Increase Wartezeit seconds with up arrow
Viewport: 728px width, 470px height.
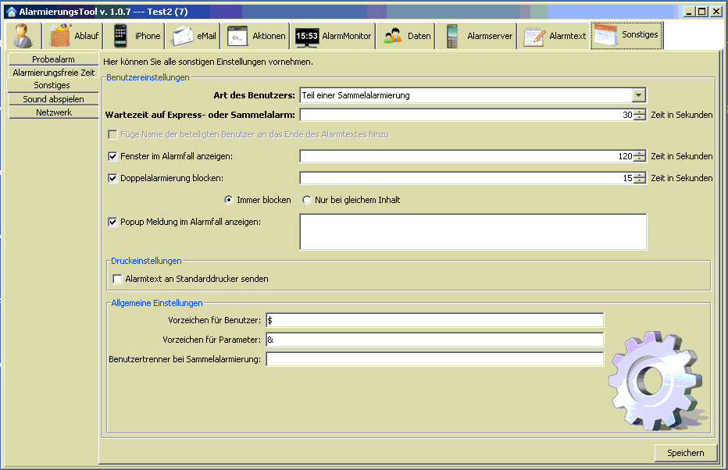click(x=641, y=112)
